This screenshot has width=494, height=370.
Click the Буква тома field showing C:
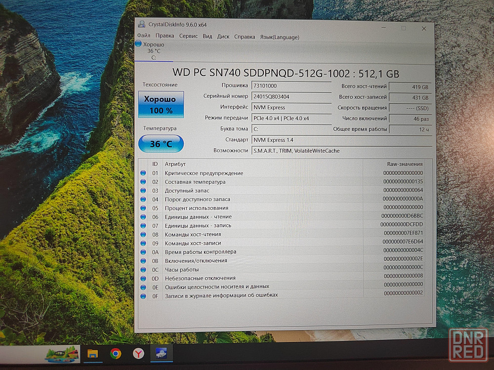(x=291, y=129)
